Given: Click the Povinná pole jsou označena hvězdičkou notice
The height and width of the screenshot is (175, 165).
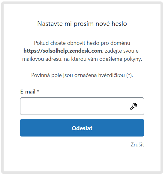Looking at the screenshot, I should (x=82, y=75).
